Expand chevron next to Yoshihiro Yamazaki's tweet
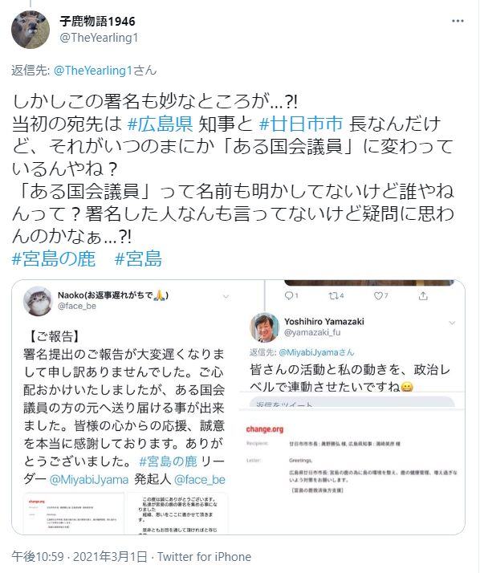 [452, 323]
